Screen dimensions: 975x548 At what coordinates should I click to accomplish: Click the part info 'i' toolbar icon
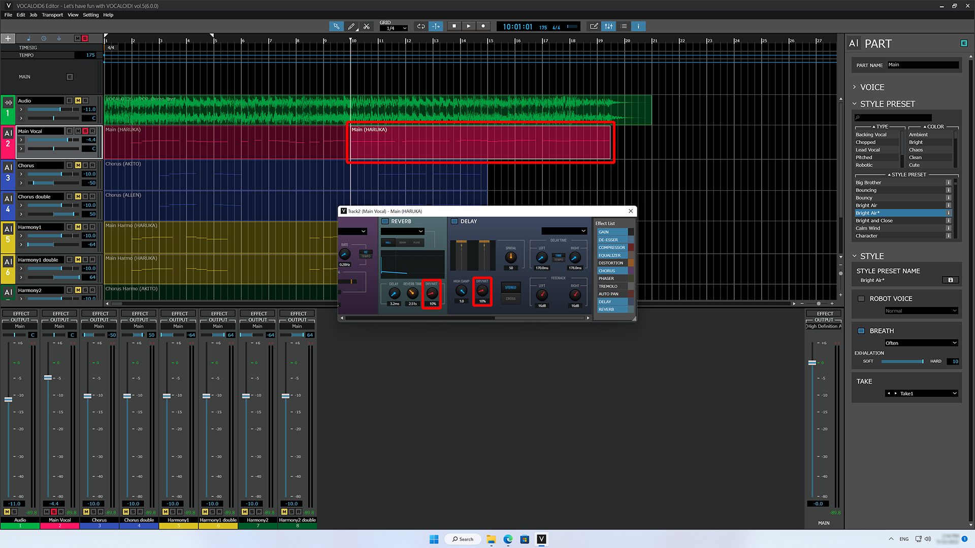pyautogui.click(x=638, y=26)
